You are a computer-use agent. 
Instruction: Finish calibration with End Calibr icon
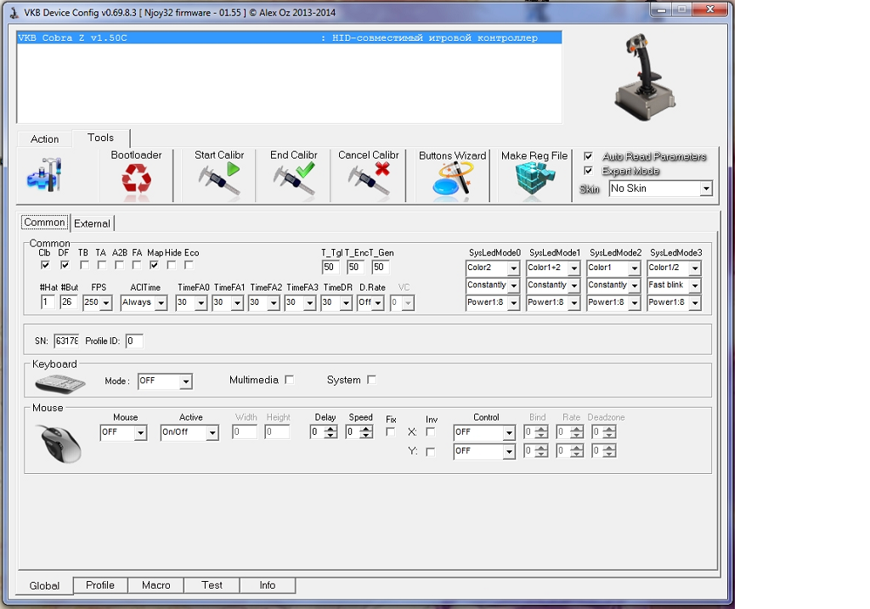[293, 178]
